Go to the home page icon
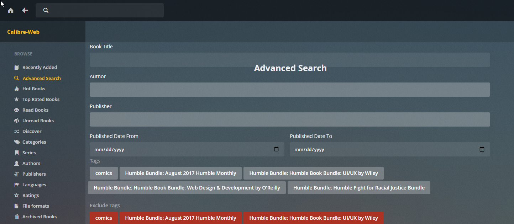Image resolution: width=514 pixels, height=224 pixels. point(10,10)
